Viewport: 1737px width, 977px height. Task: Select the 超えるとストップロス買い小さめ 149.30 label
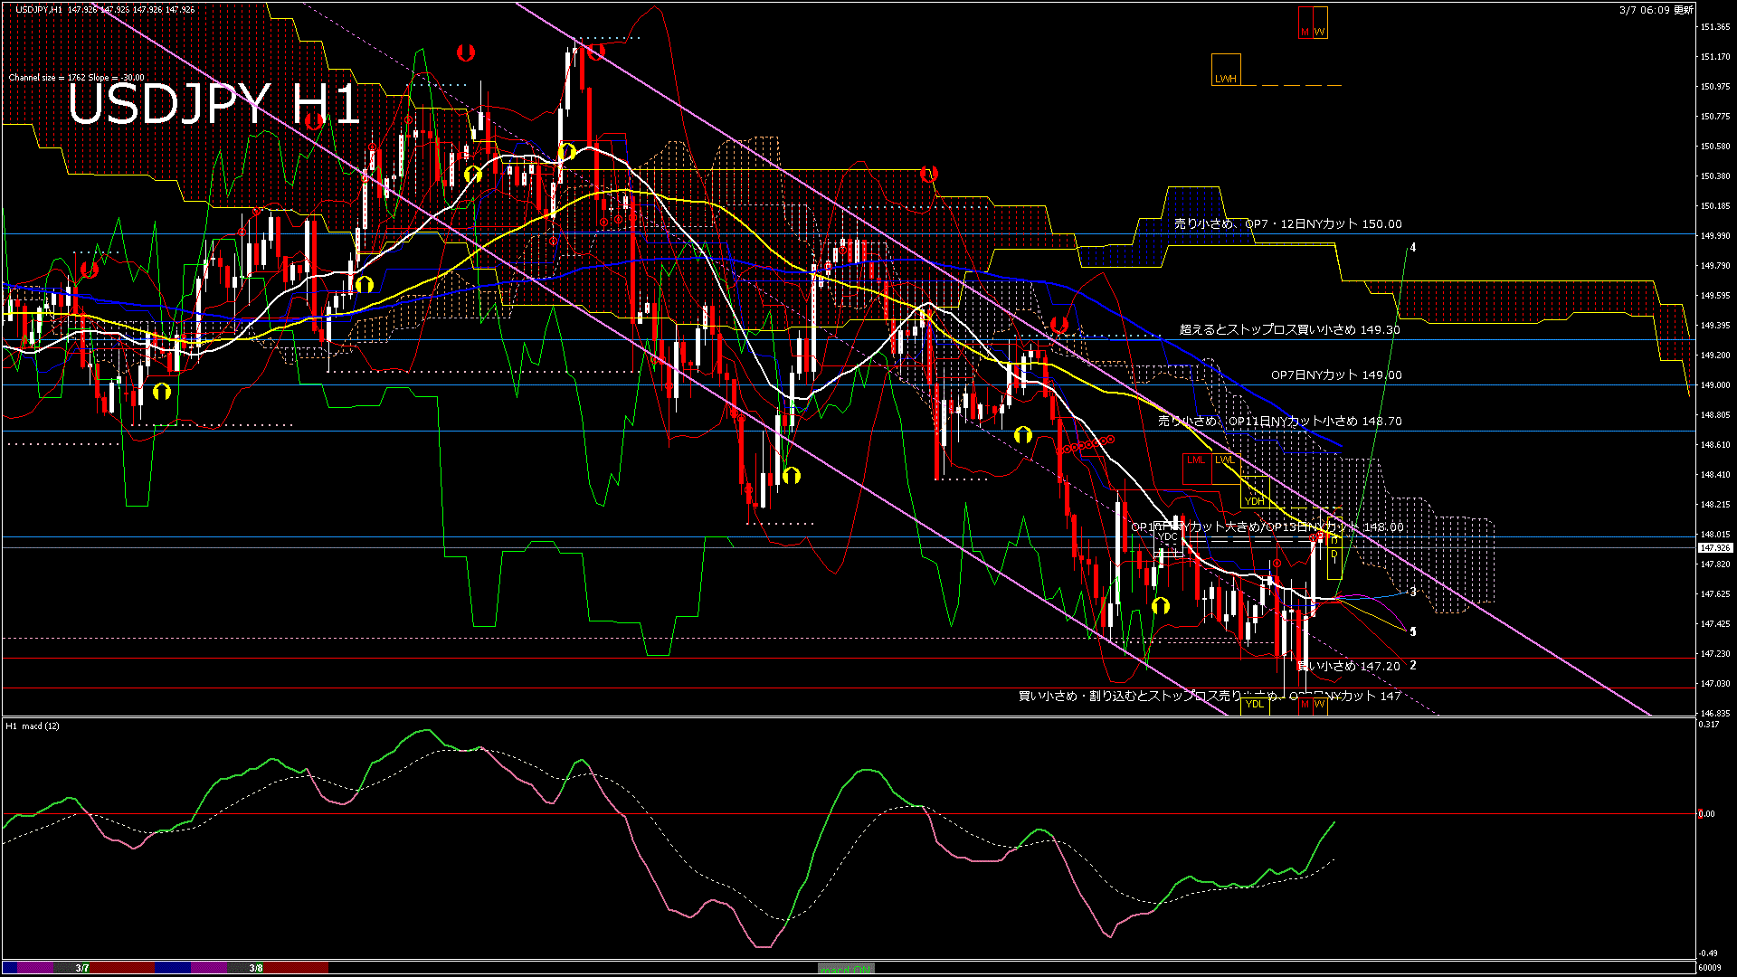[x=1289, y=329]
